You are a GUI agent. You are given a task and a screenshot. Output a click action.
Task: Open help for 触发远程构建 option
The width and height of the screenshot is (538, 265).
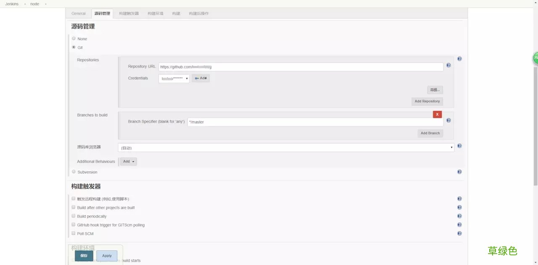(459, 198)
